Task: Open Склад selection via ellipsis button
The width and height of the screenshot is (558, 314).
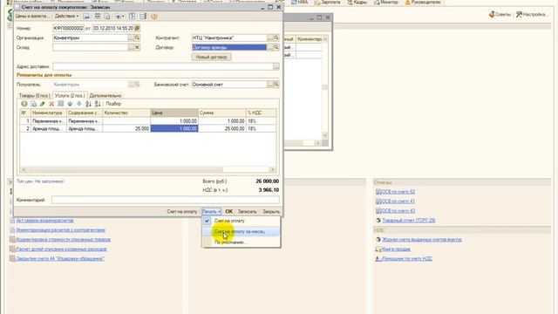Action: (x=131, y=47)
